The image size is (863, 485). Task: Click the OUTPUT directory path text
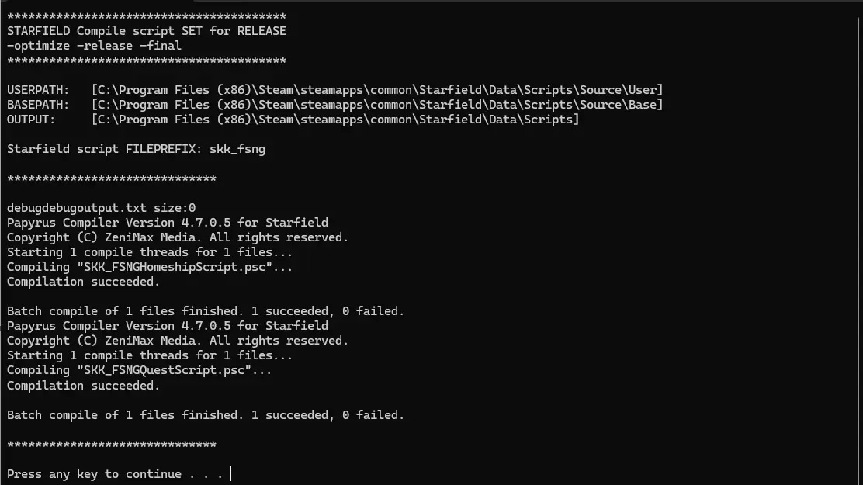click(335, 120)
